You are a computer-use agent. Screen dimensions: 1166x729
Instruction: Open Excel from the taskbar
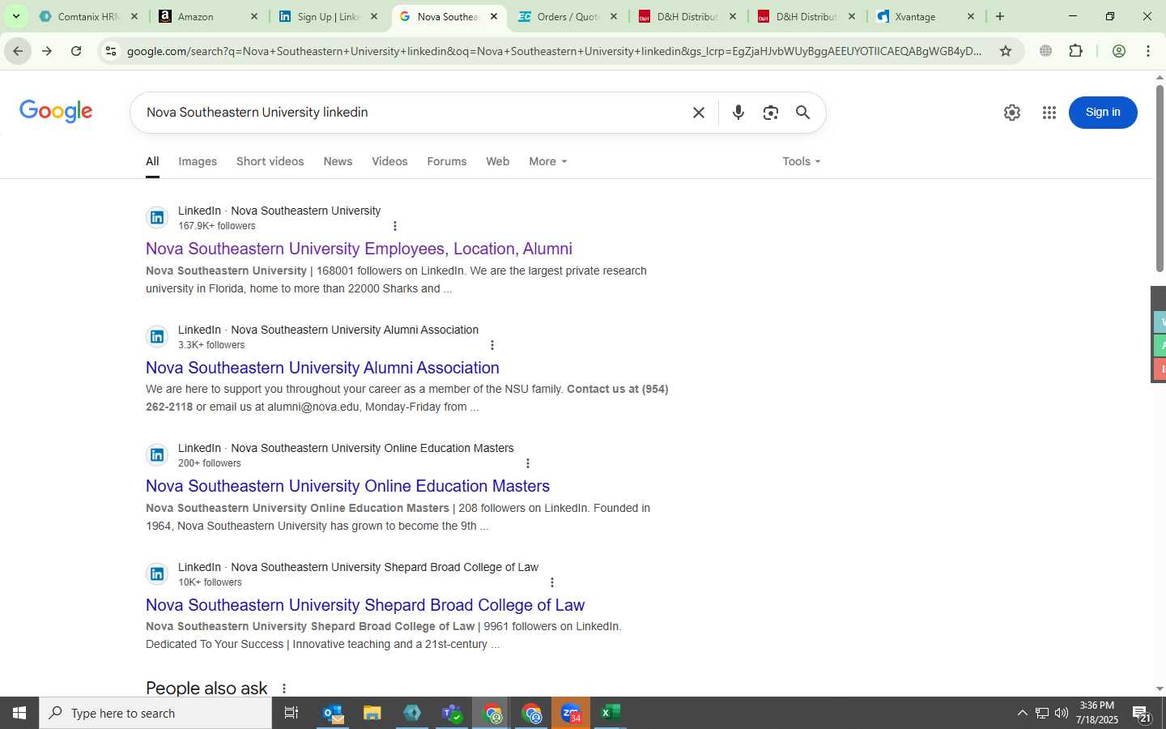611,713
